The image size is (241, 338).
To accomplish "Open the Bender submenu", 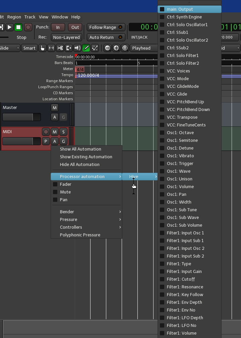I will tap(86, 212).
